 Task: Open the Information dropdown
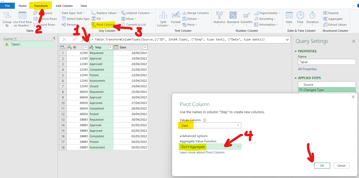(x=266, y=25)
